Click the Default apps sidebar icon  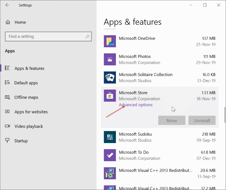(x=7, y=83)
